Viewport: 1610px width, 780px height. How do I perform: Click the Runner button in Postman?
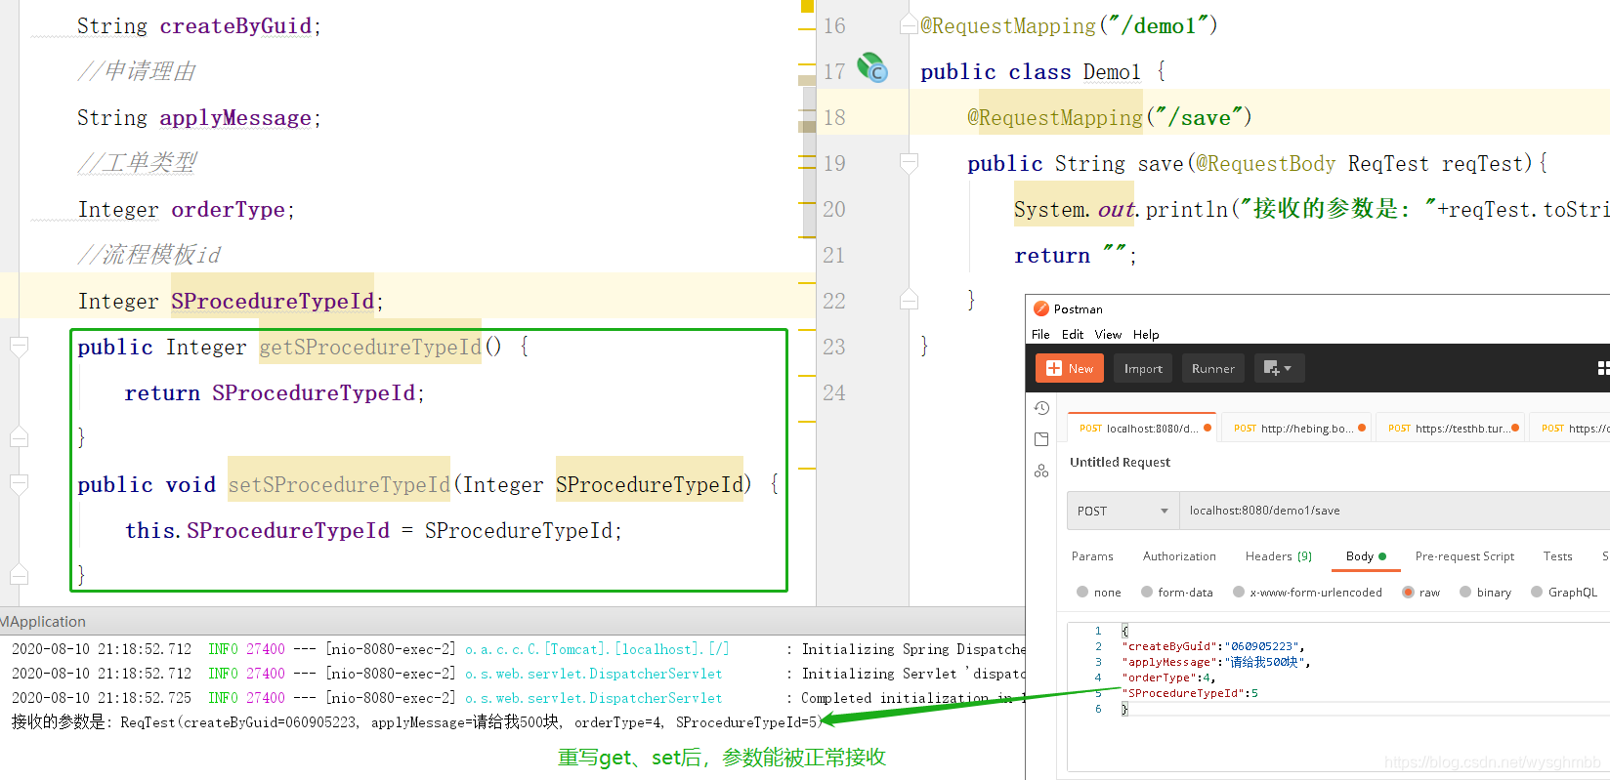[1213, 368]
